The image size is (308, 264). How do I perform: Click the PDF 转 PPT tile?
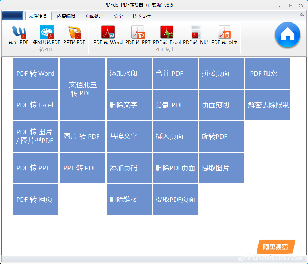[x=36, y=168]
